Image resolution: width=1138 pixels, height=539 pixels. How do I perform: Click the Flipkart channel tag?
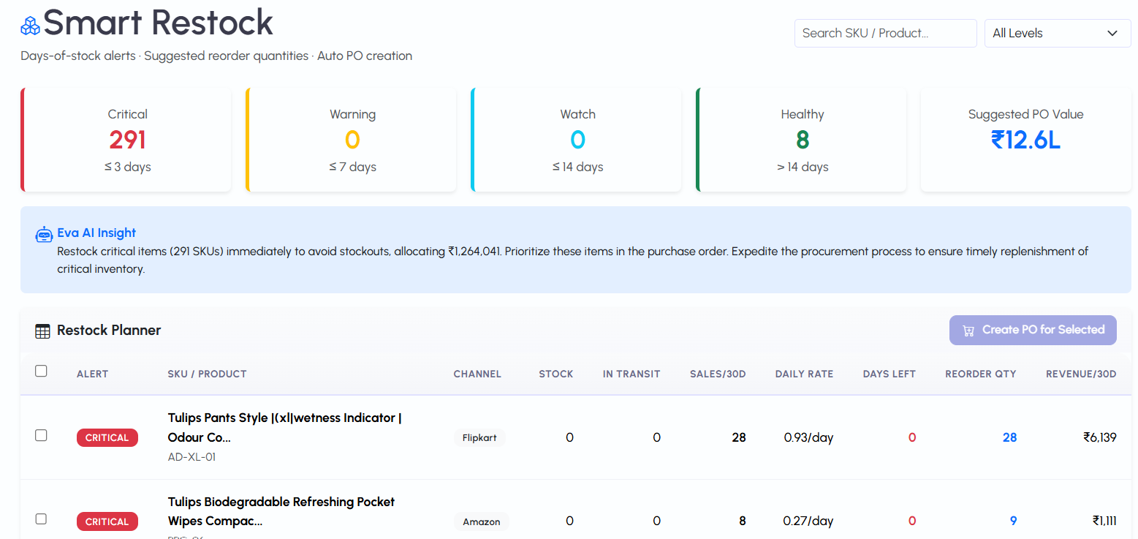coord(479,437)
